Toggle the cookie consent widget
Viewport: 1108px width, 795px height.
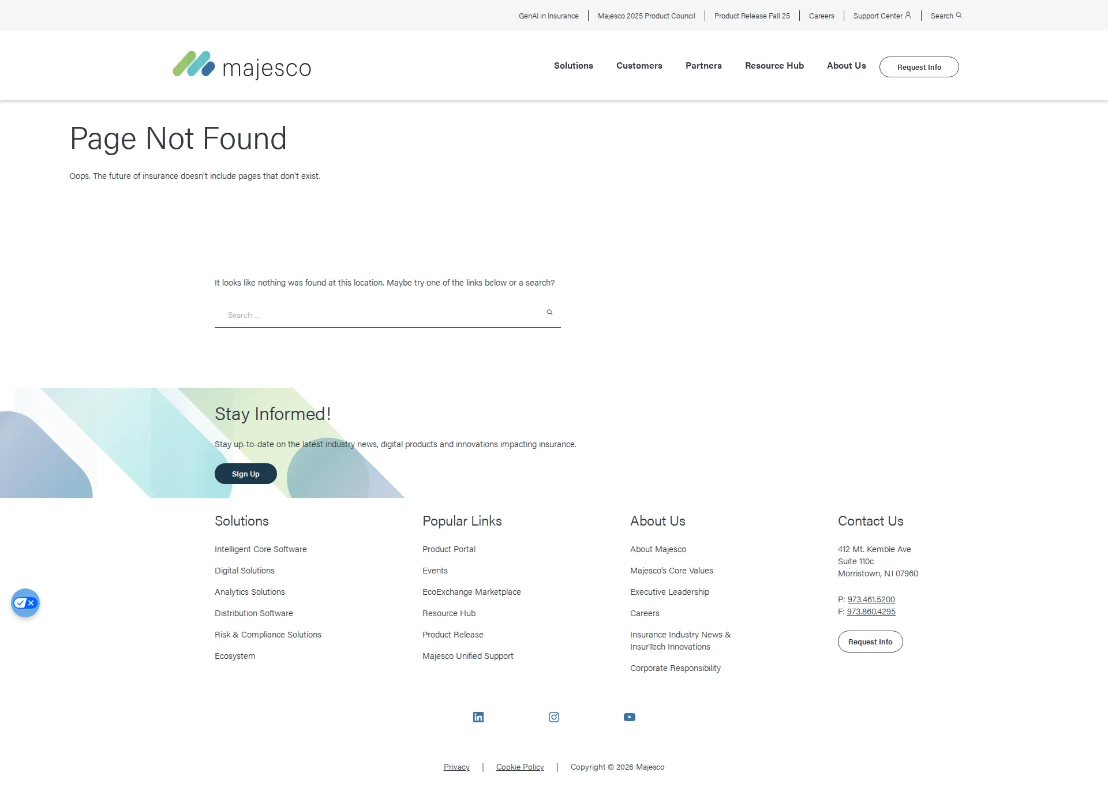[25, 603]
